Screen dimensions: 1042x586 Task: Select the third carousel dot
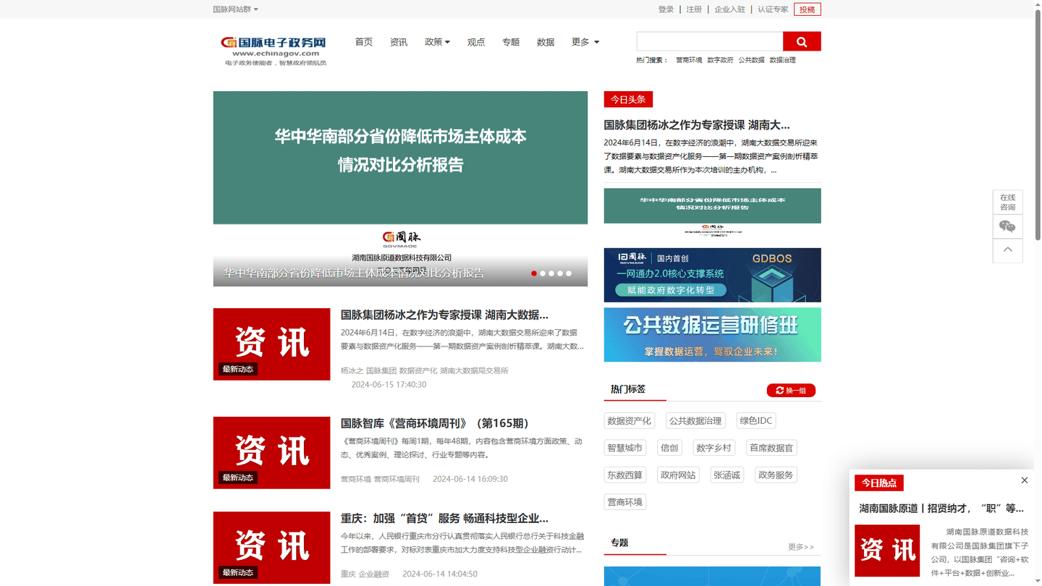[551, 273]
